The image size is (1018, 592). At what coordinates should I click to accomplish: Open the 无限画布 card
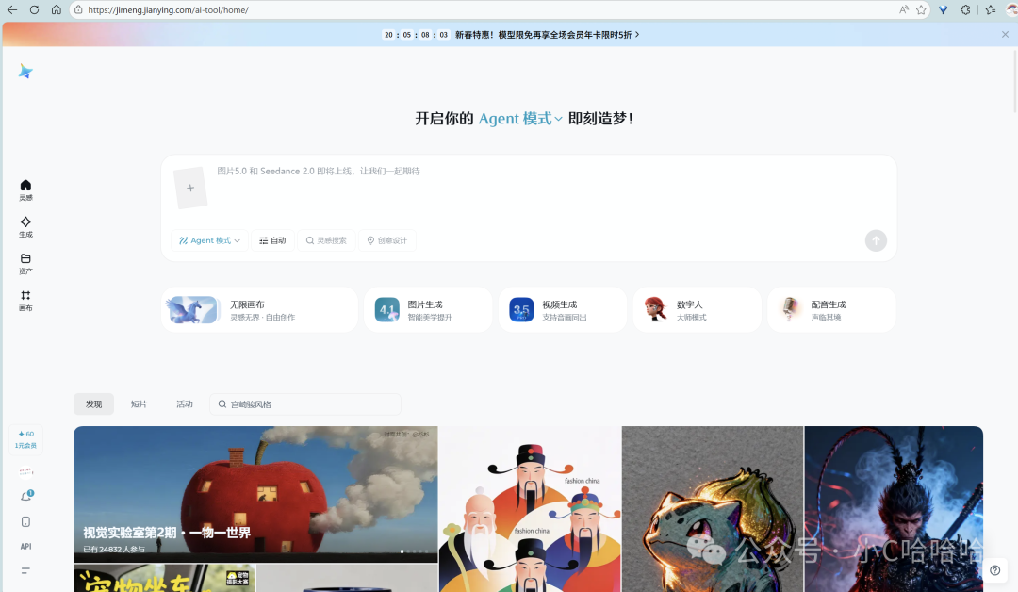click(260, 309)
